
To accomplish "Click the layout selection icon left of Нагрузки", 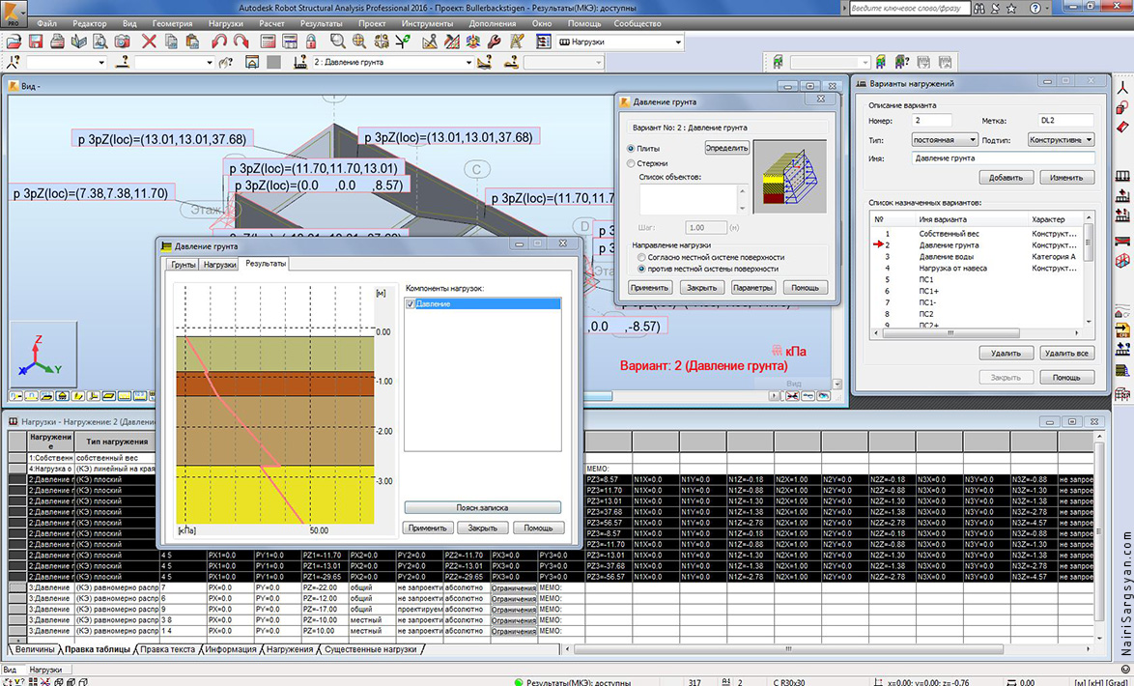I will pos(543,42).
